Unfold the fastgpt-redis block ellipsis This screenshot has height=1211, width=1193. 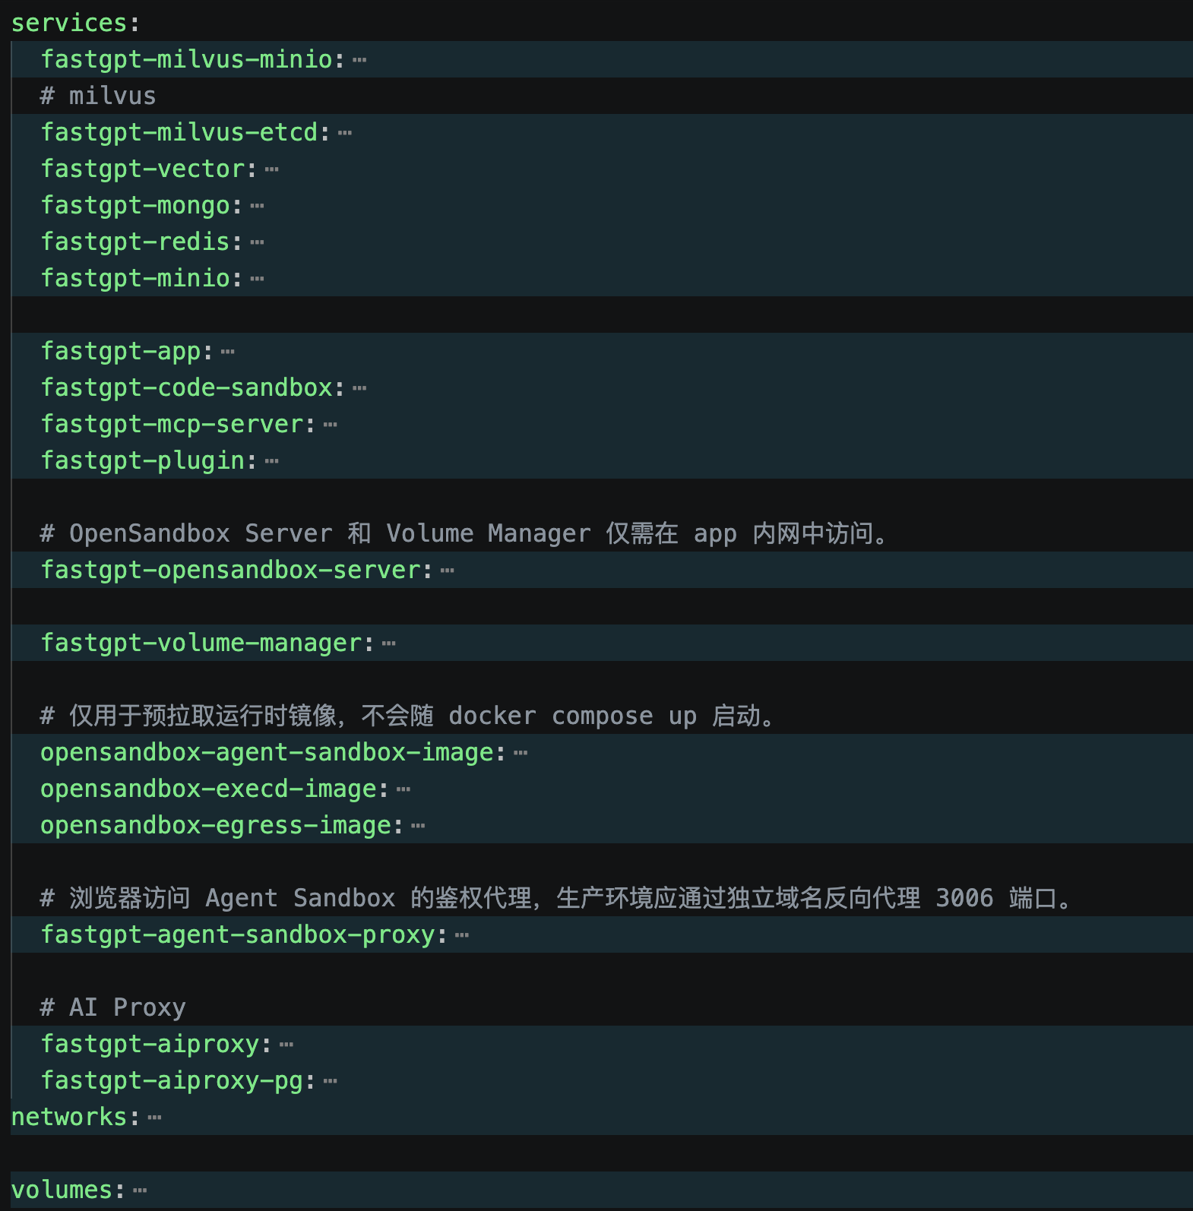pyautogui.click(x=258, y=242)
